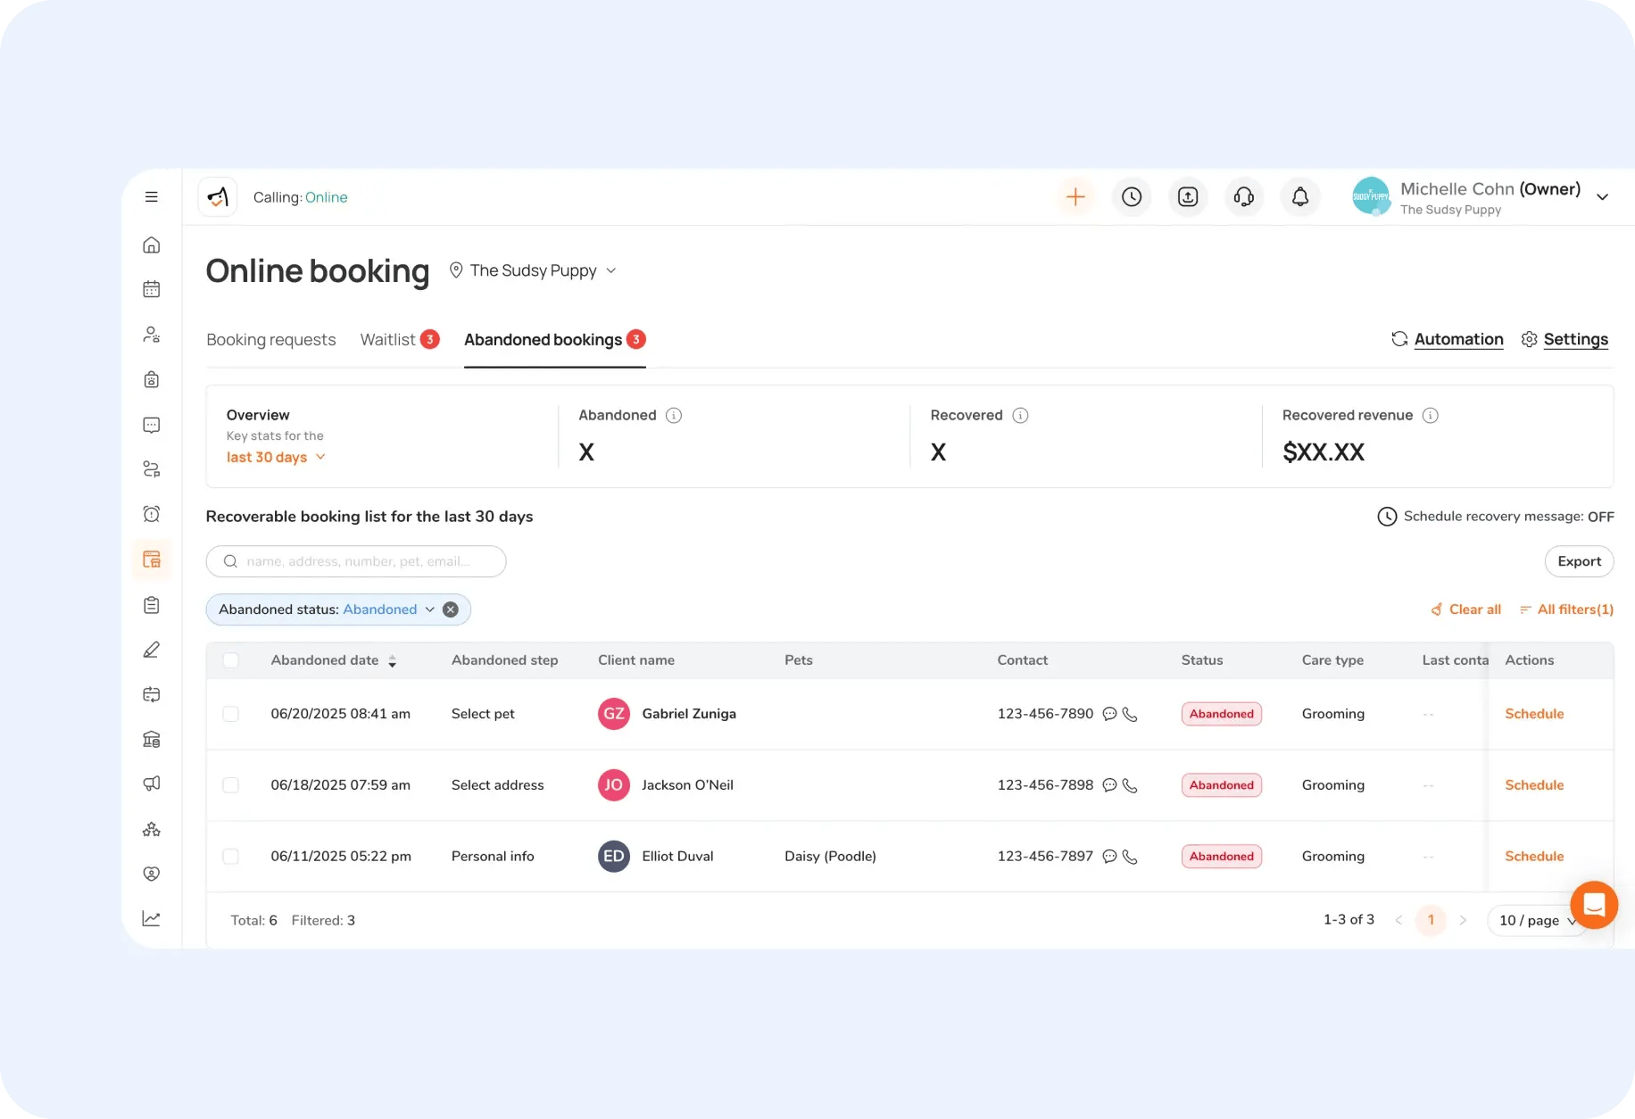Open the Calendar sidebar icon
Screen dimensions: 1635x1119
pyautogui.click(x=152, y=289)
